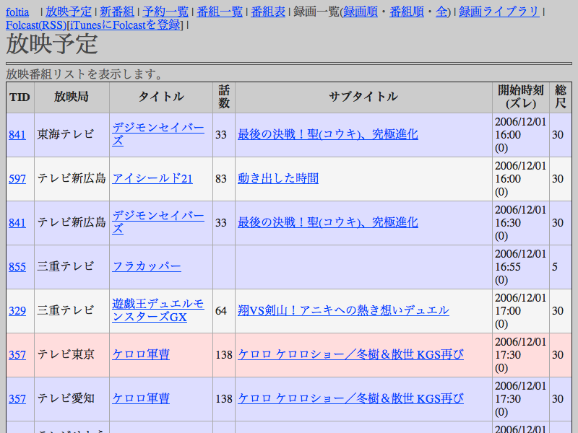The width and height of the screenshot is (578, 433).
Task: Open the 新番組 navigation link
Action: 116,12
